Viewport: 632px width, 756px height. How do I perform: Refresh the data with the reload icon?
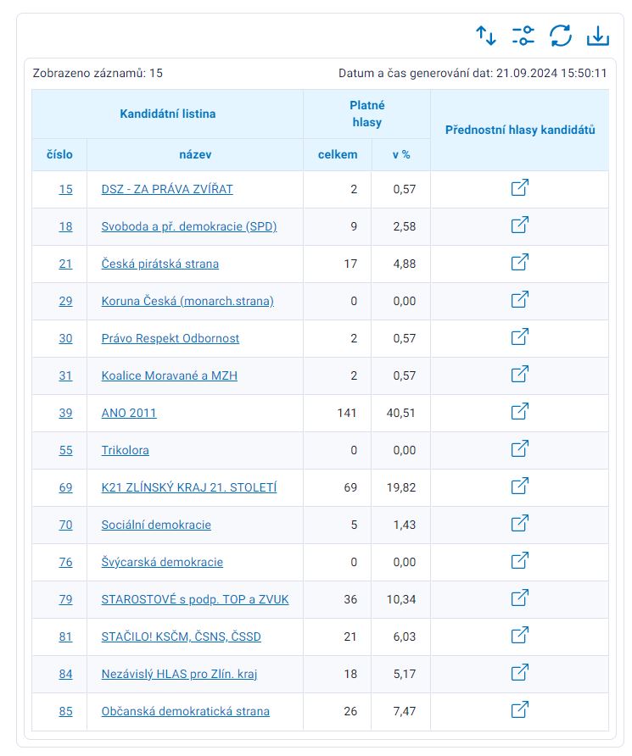561,36
